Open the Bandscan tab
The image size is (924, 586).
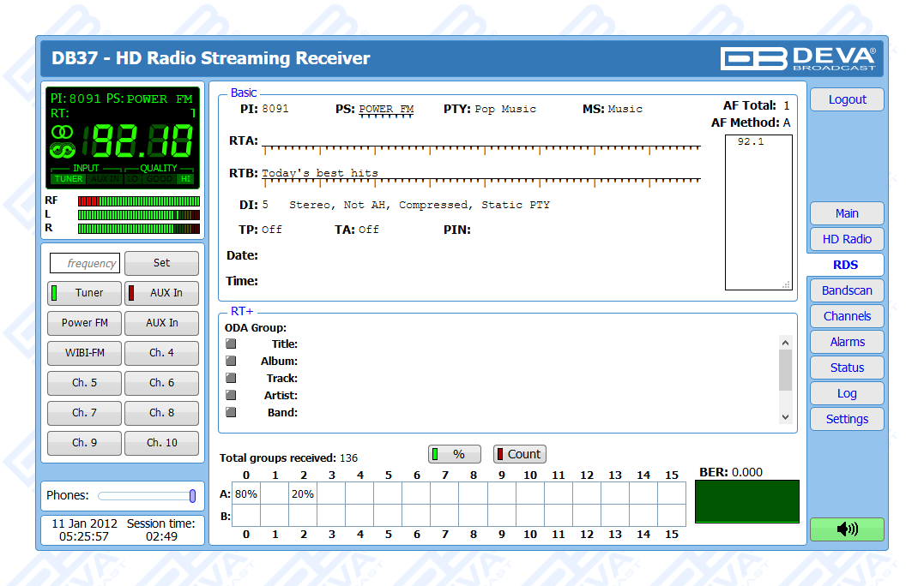(846, 290)
